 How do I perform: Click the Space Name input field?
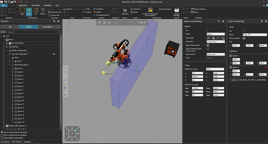pos(216,34)
